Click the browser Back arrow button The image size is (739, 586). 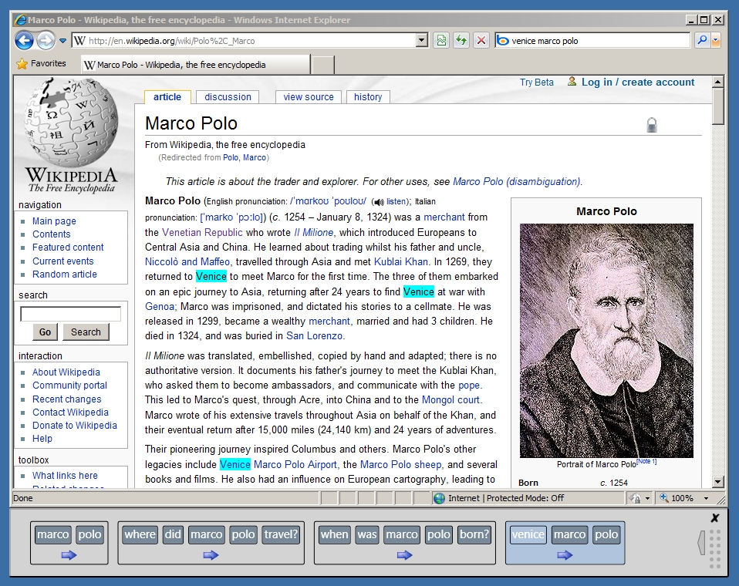click(x=24, y=41)
